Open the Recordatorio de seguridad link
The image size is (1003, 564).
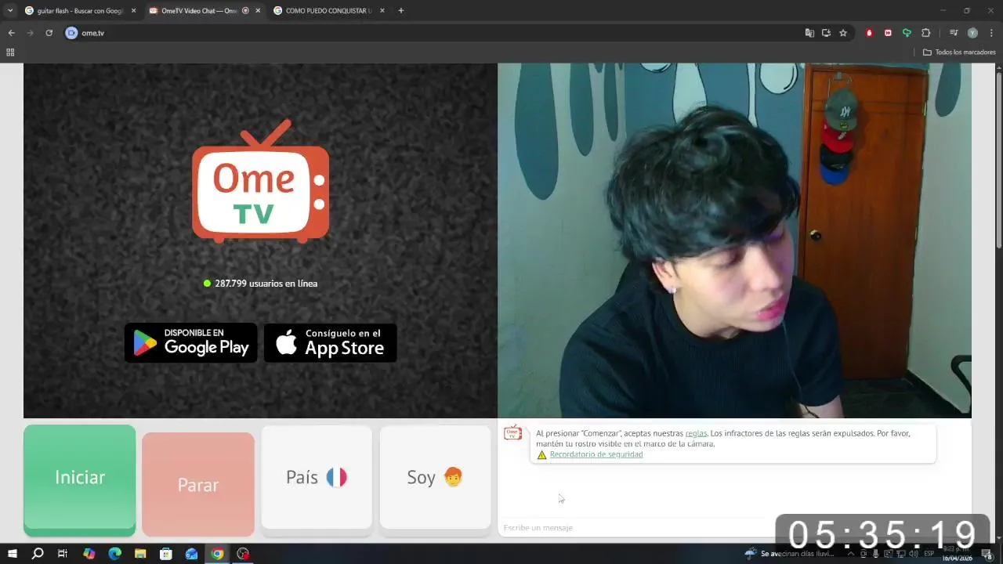click(x=596, y=454)
